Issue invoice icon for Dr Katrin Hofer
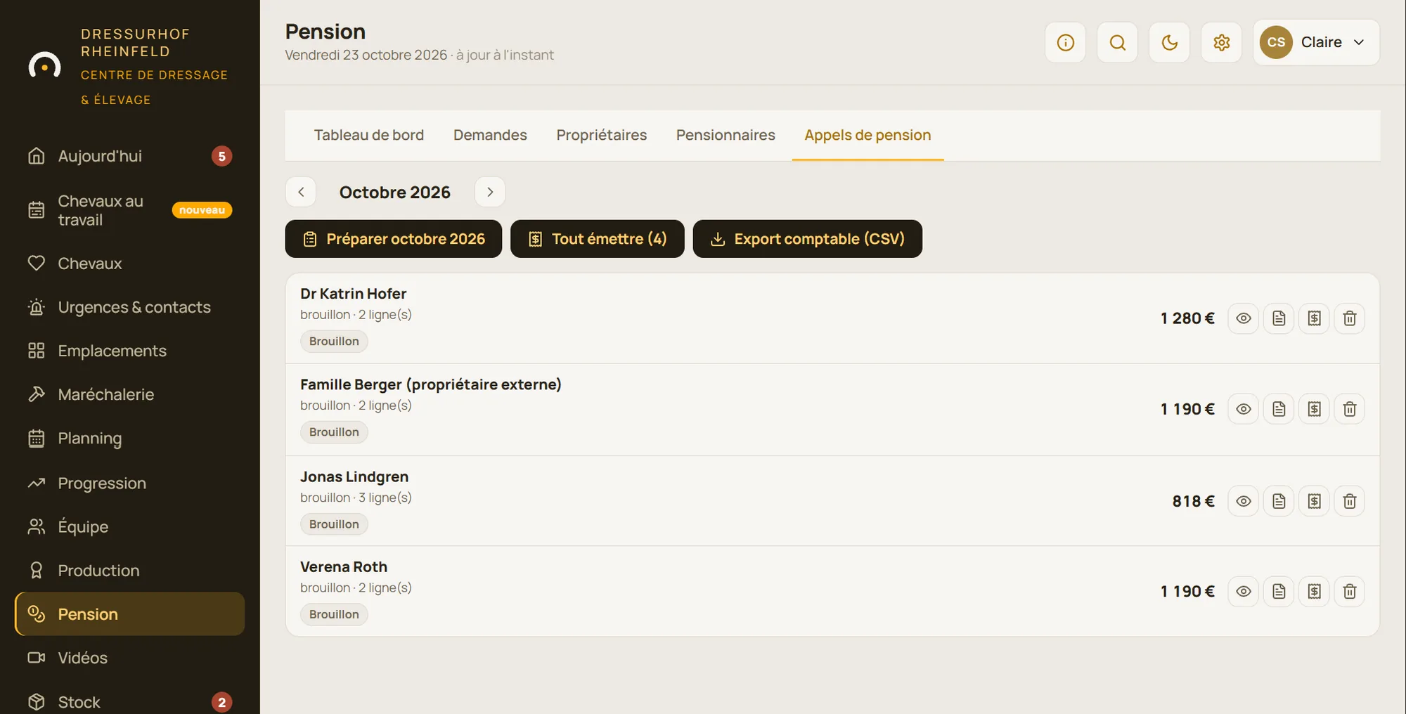The height and width of the screenshot is (714, 1406). coord(1314,318)
